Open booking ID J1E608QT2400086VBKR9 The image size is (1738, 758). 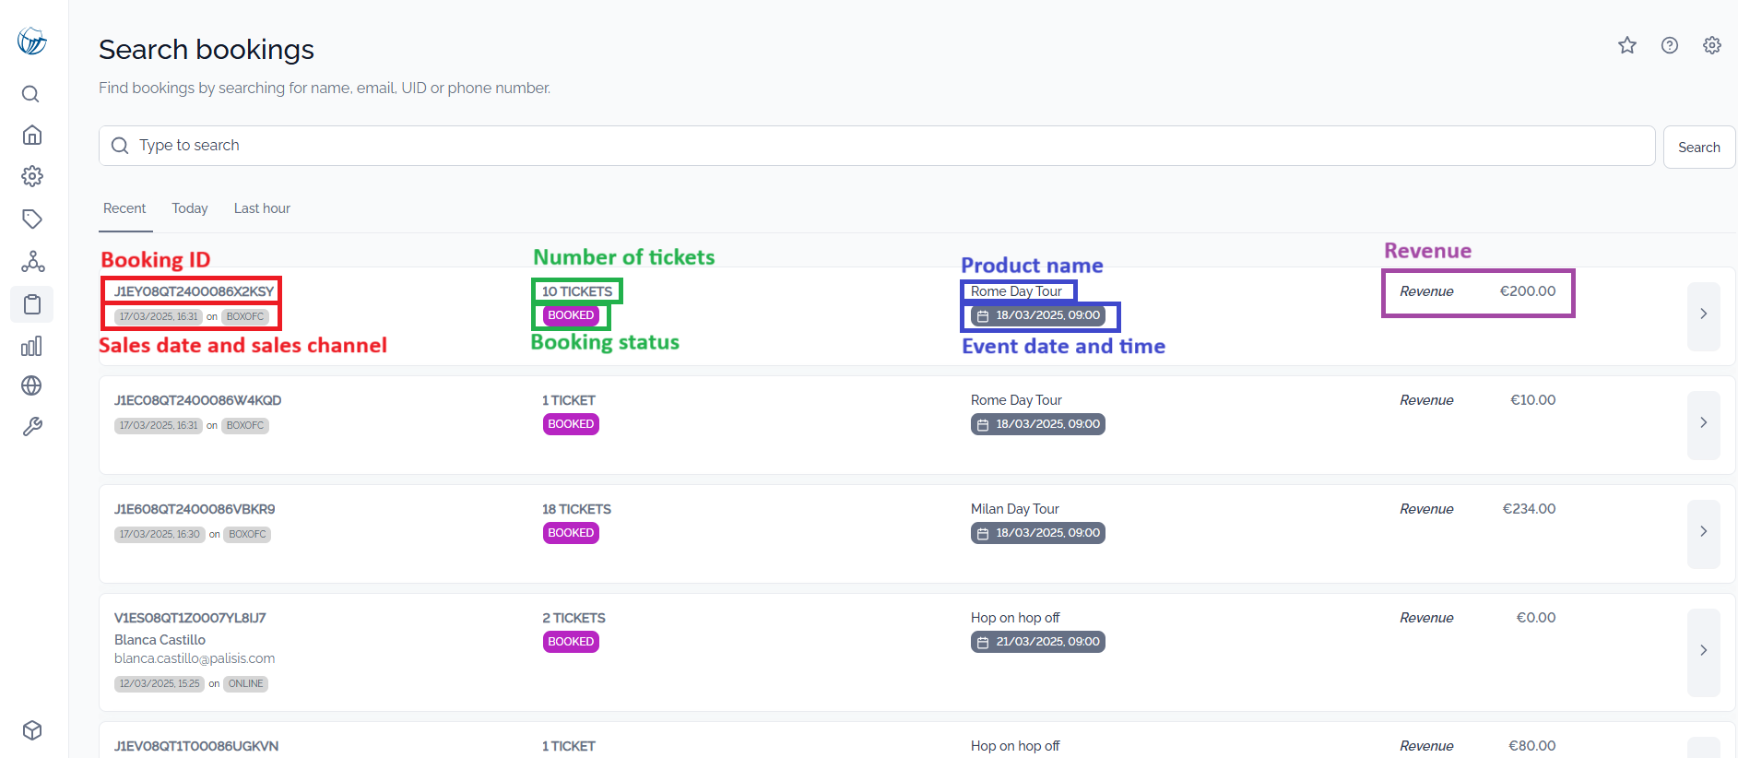[x=195, y=509]
